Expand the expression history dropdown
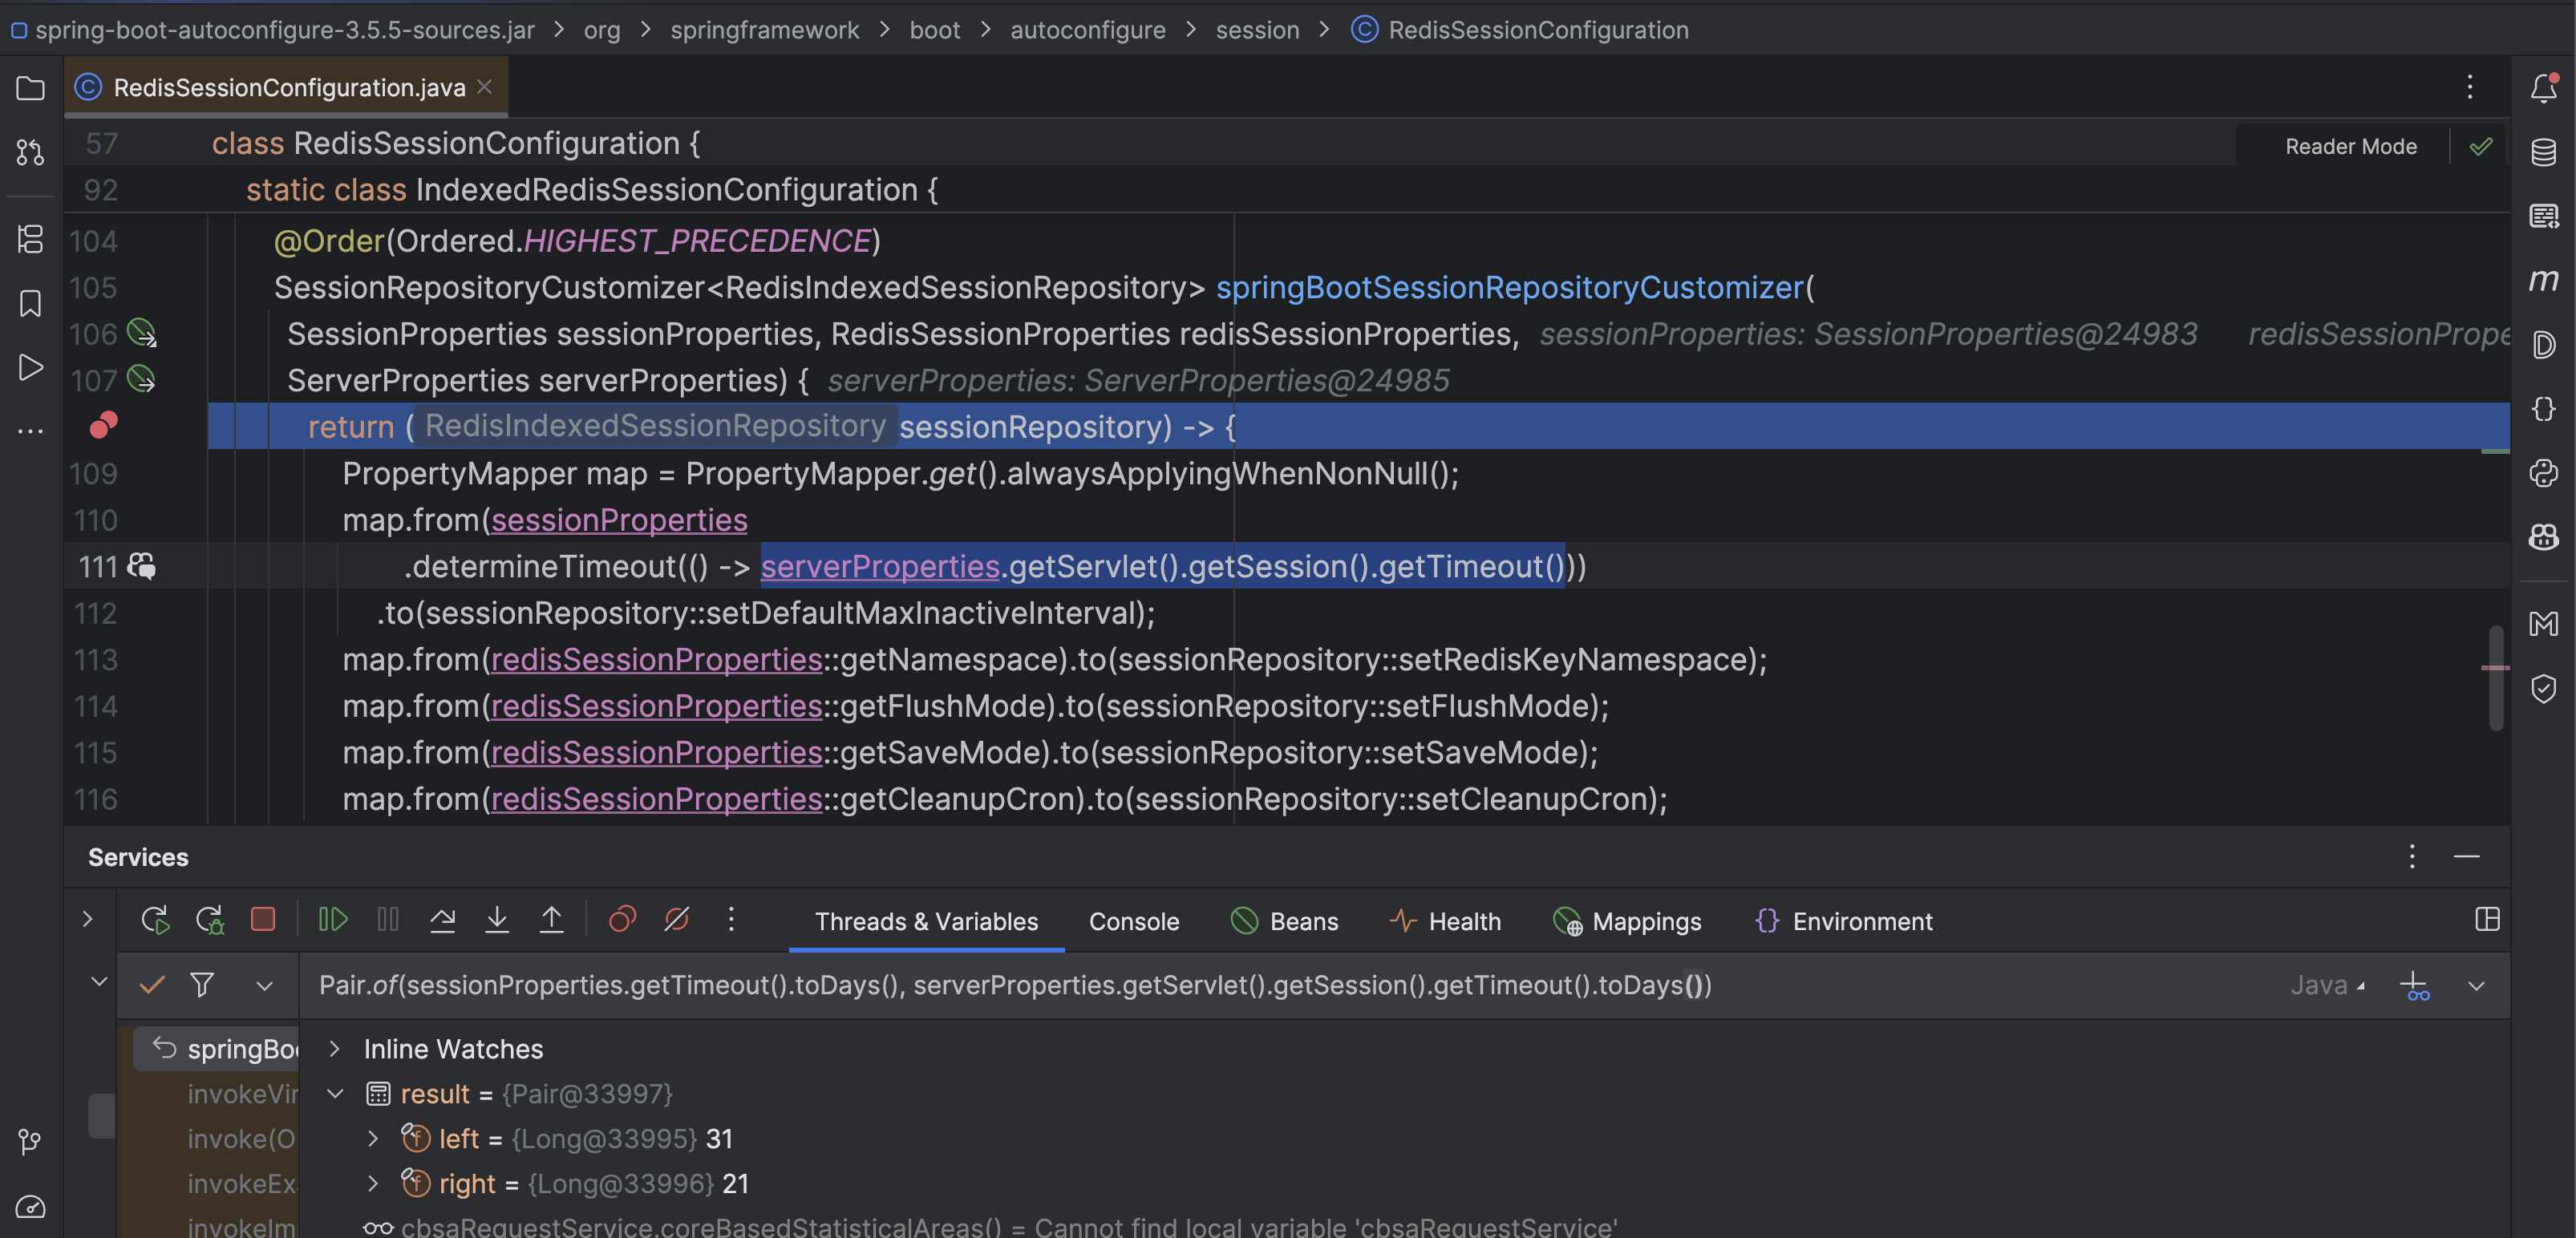Viewport: 2576px width, 1238px height. tap(2476, 986)
